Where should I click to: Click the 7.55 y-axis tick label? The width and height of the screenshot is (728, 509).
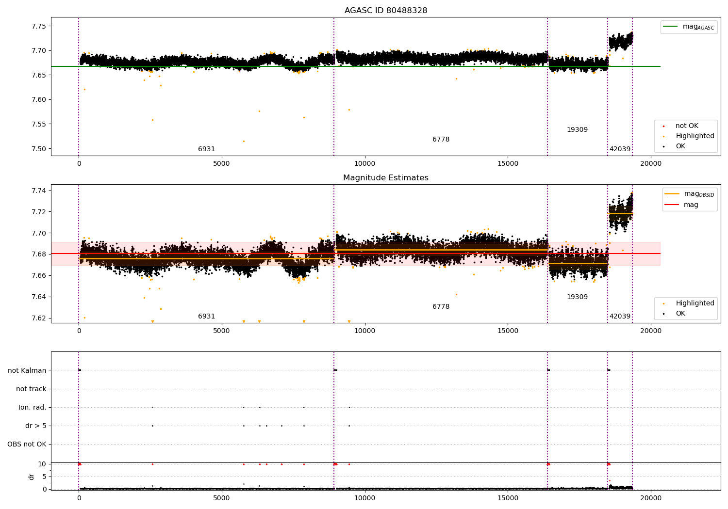pos(39,124)
